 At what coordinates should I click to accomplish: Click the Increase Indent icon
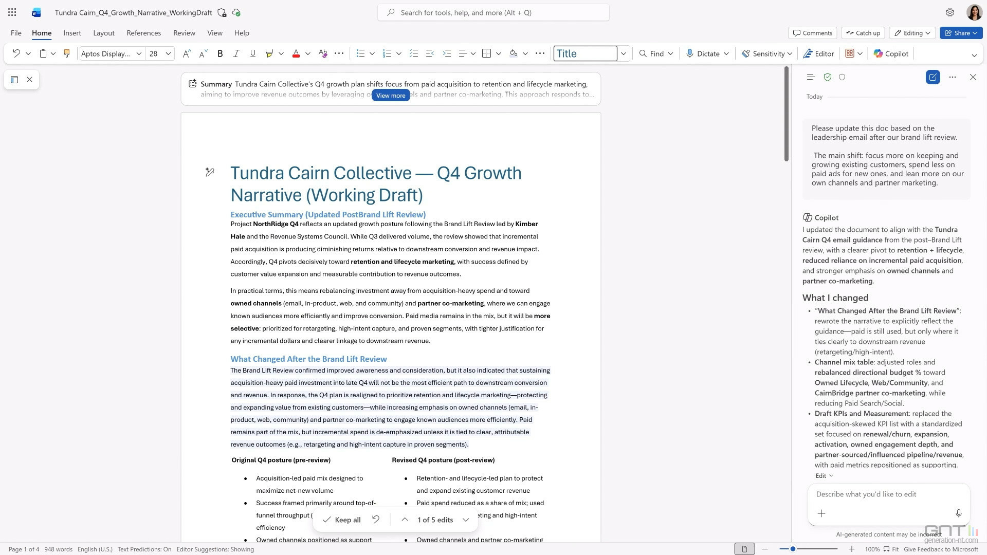click(x=447, y=53)
